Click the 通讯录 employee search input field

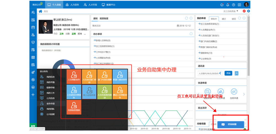pyautogui.click(x=210, y=73)
